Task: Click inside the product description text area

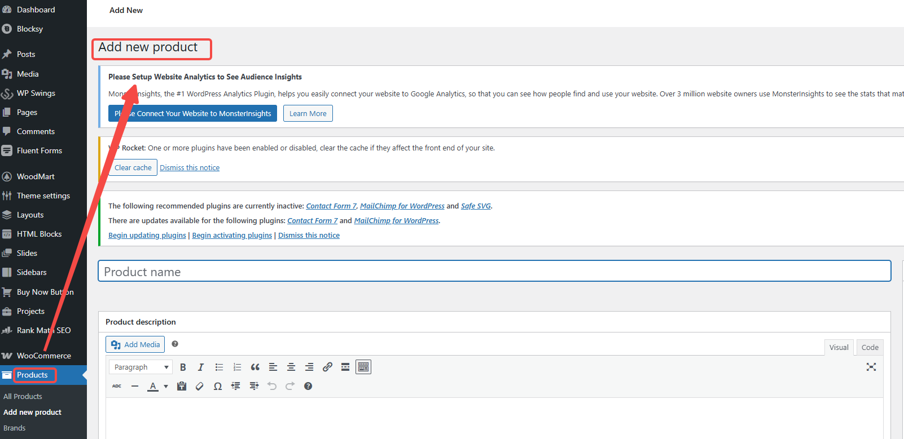Action: click(x=494, y=418)
